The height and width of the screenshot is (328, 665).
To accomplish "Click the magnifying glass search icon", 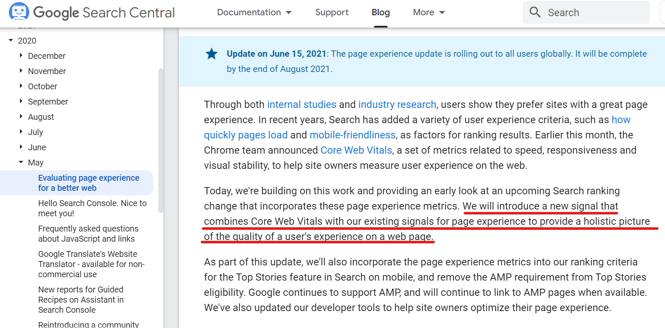I will coord(535,12).
